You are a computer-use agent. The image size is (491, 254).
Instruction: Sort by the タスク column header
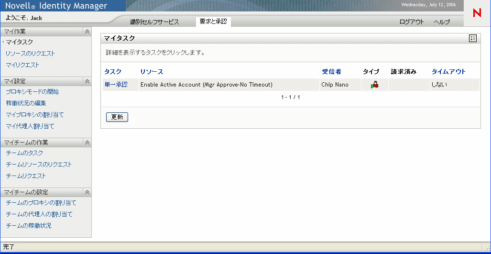[113, 71]
